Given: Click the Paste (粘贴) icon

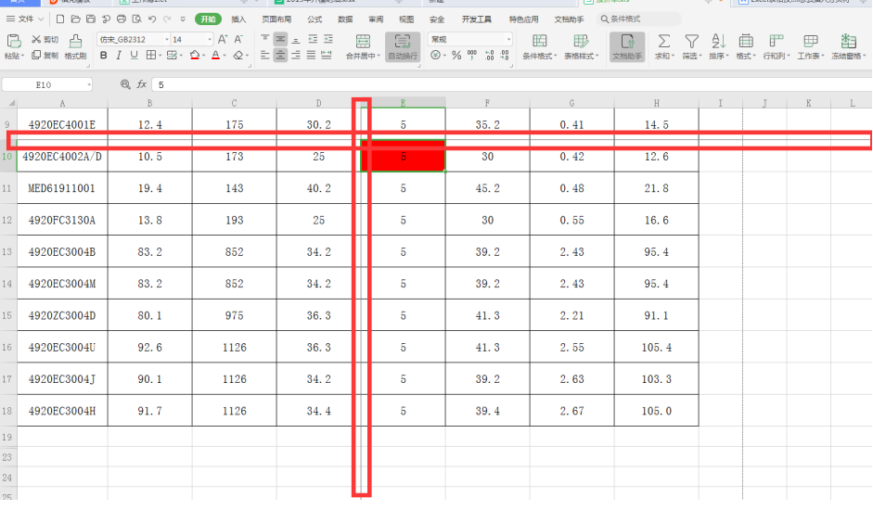Looking at the screenshot, I should tap(13, 41).
